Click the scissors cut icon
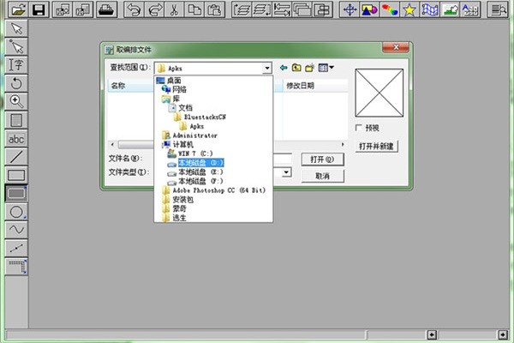 (x=174, y=10)
